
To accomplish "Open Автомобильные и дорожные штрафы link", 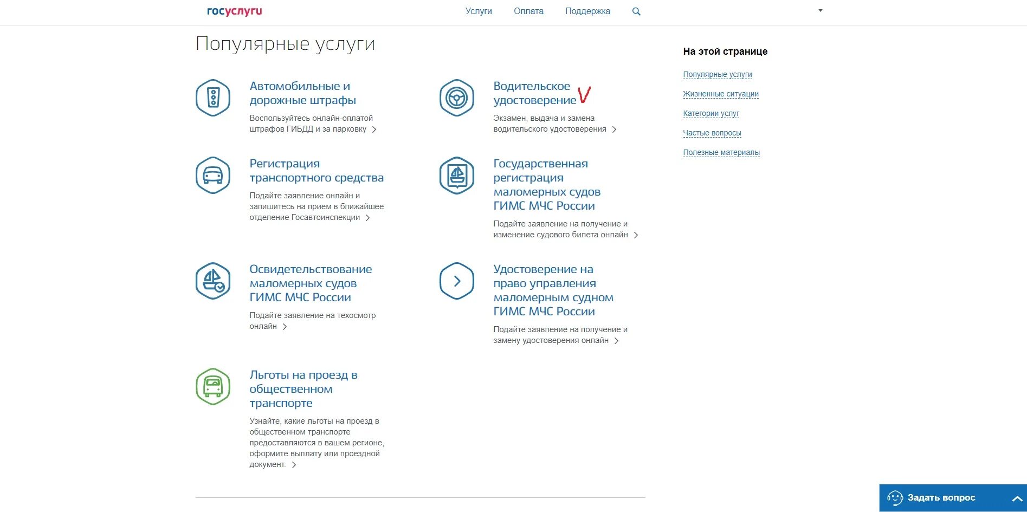I will pos(302,93).
